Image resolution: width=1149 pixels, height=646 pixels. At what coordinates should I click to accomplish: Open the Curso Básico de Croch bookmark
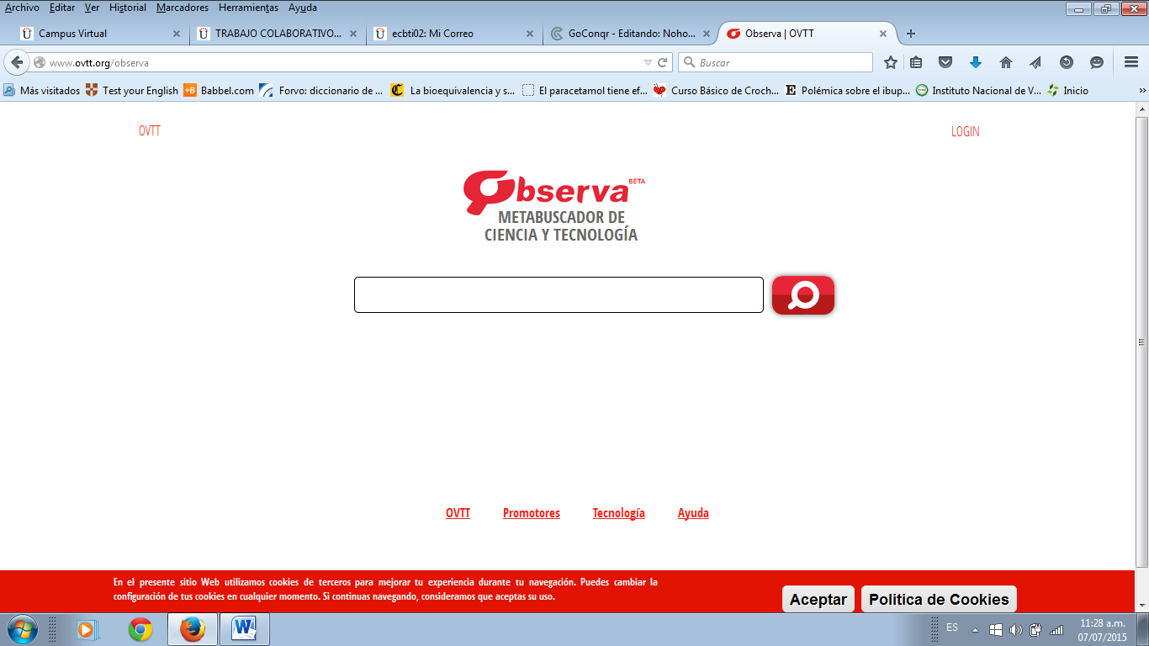pyautogui.click(x=716, y=90)
